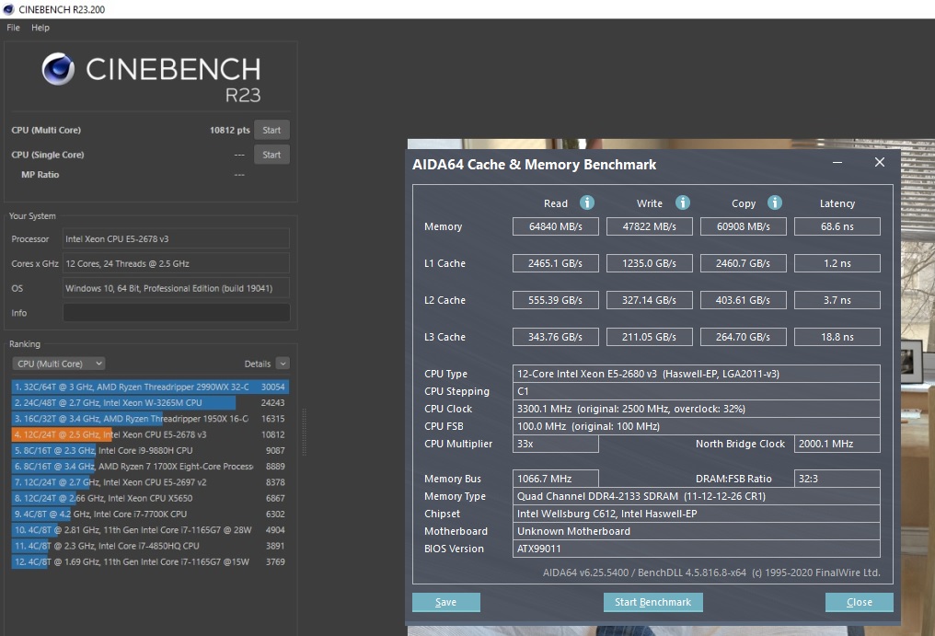Click the 10812 pts multi core score
Image resolution: width=935 pixels, height=636 pixels.
pyautogui.click(x=229, y=130)
